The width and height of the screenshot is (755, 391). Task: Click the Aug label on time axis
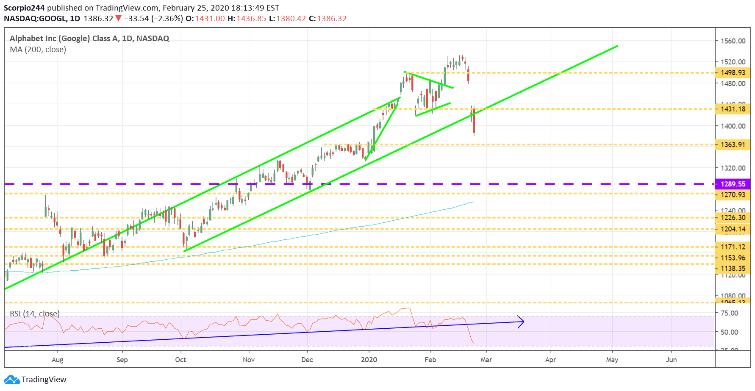58,360
